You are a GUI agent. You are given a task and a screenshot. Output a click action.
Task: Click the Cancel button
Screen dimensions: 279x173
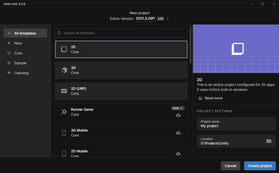[x=231, y=166]
